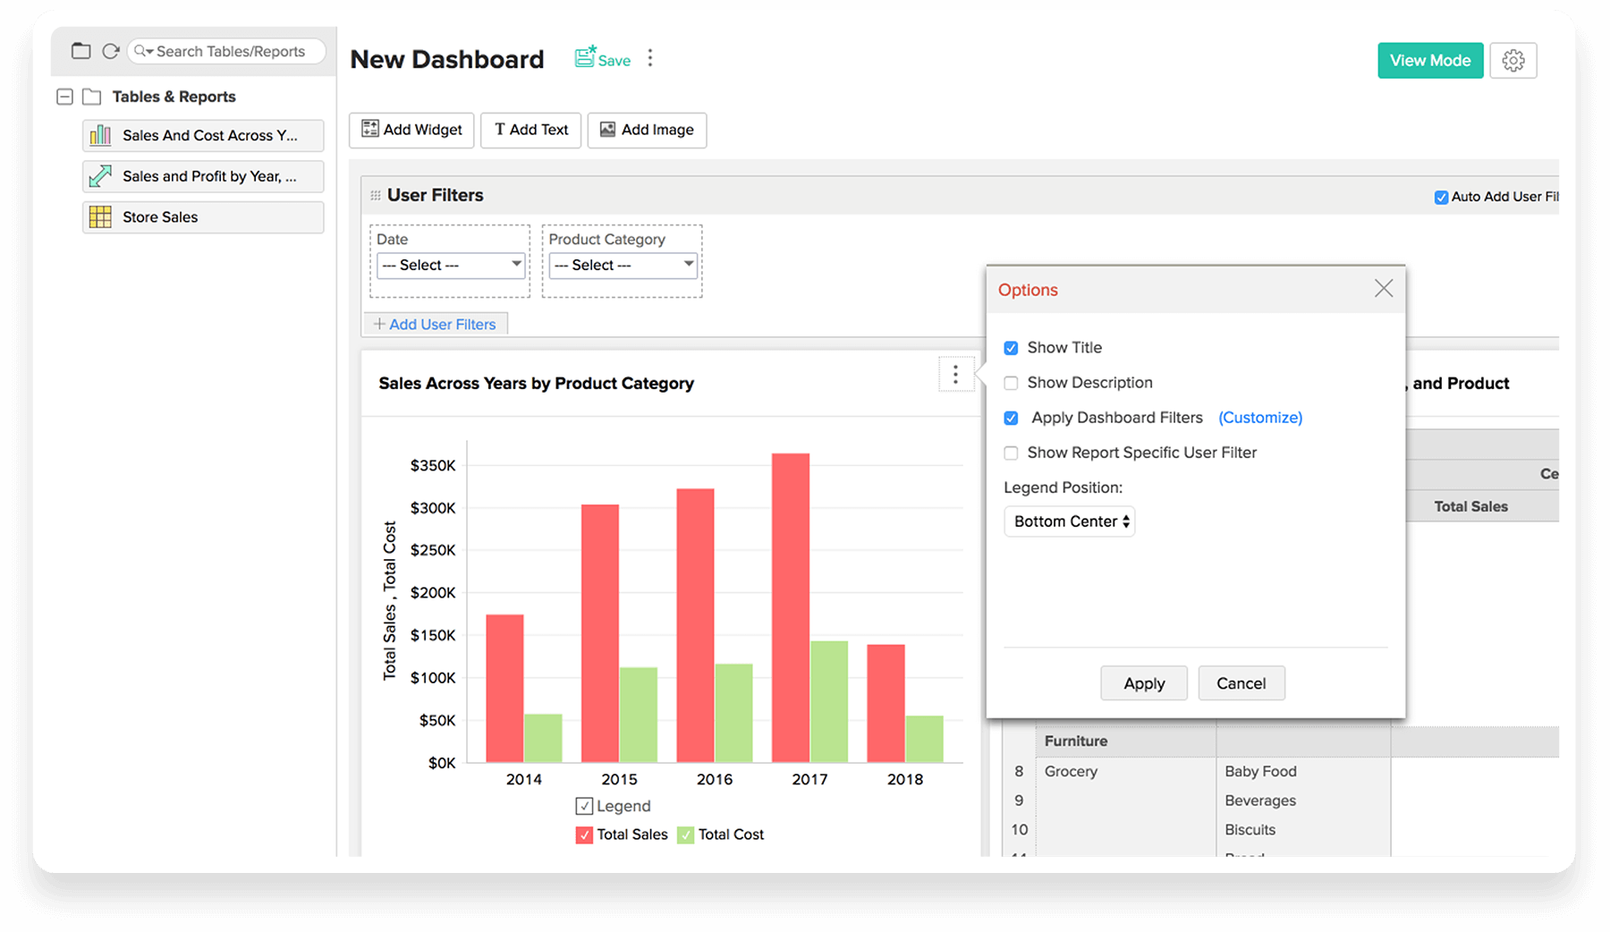Open dashboard settings gear icon
Image resolution: width=1610 pixels, height=932 pixels.
1513,61
